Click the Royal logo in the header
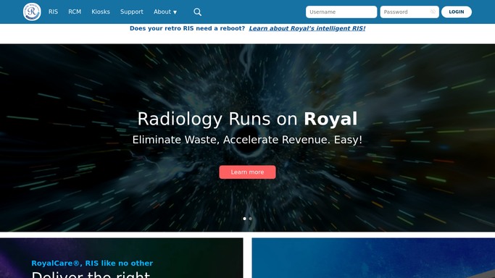The image size is (495, 278). [32, 12]
